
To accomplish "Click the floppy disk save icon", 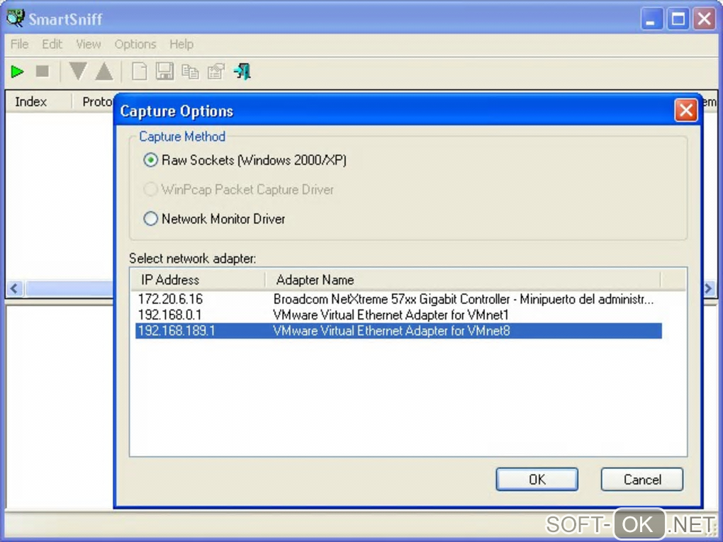I will 164,72.
